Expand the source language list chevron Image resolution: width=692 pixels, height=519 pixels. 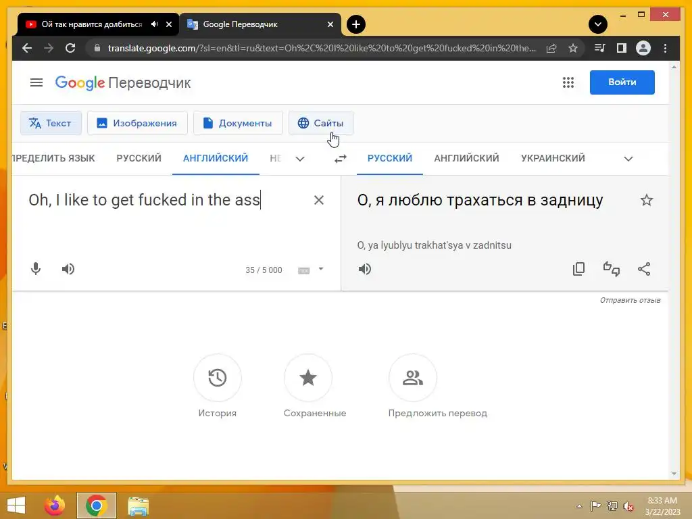pos(300,159)
